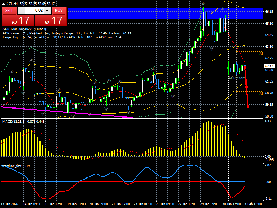Select the blue rectangle zone near 66.15
The height and width of the screenshot is (208, 277).
(165, 14)
